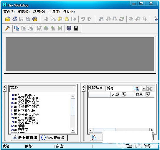Click the 读取 status bar indicator

[148, 146]
